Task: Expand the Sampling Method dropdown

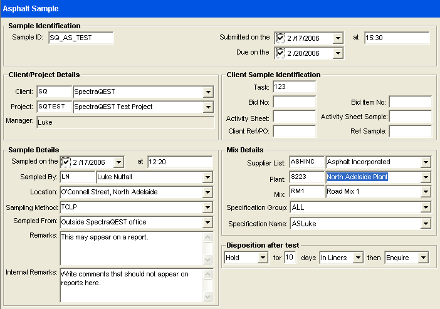Action: 208,207
